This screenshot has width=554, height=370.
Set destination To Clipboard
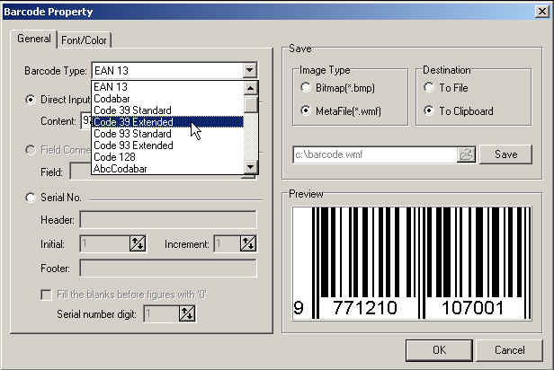(x=429, y=110)
